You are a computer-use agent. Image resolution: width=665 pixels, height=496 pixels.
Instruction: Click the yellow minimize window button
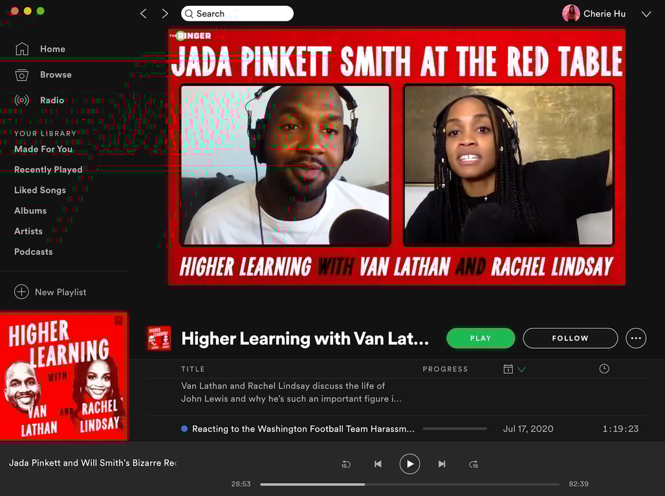[x=28, y=10]
